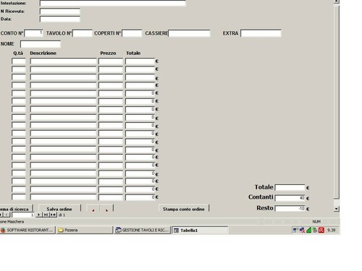This screenshot has height=271, width=362.
Task: Click the 'di 1' record count text
Action: [62, 215]
